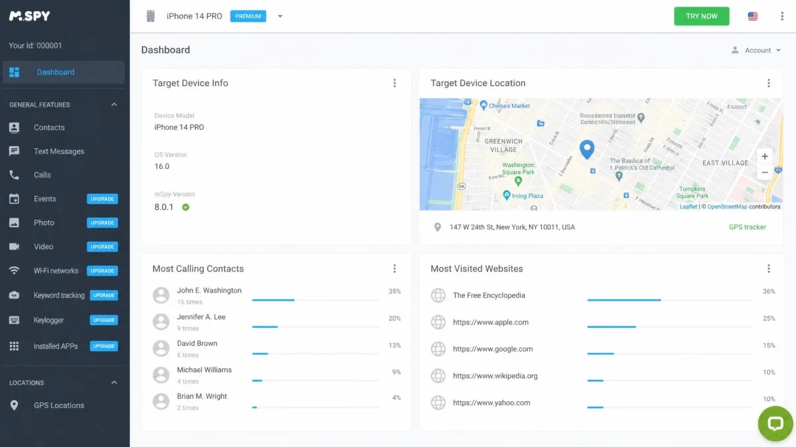Image resolution: width=796 pixels, height=447 pixels.
Task: Click the green mSpy version check icon
Action: pos(186,207)
